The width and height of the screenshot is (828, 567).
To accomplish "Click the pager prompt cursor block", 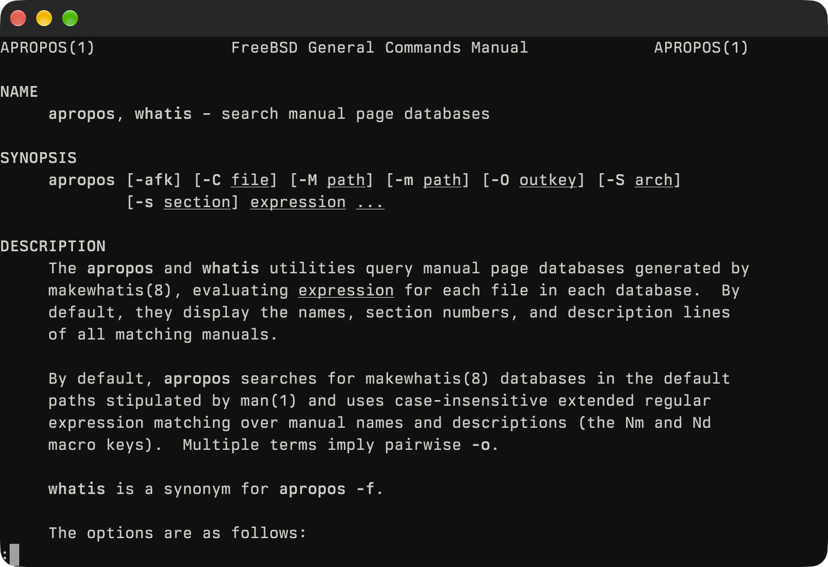I will point(15,555).
